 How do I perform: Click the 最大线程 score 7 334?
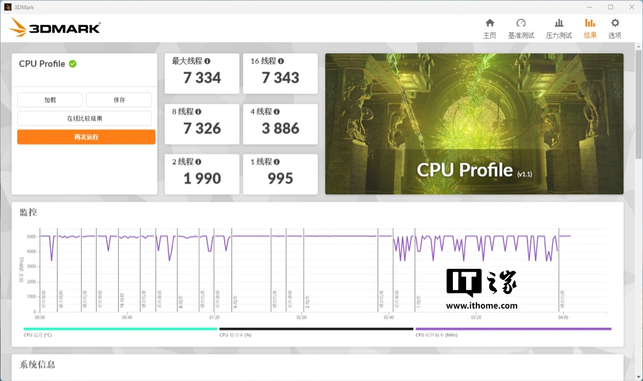click(x=202, y=78)
